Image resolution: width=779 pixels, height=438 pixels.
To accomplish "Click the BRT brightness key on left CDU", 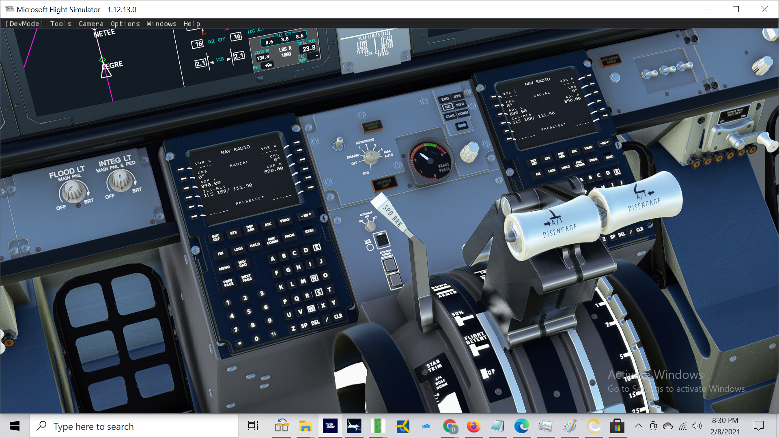I will tap(306, 215).
